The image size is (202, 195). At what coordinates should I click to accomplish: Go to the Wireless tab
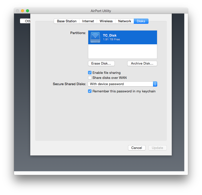tap(106, 21)
